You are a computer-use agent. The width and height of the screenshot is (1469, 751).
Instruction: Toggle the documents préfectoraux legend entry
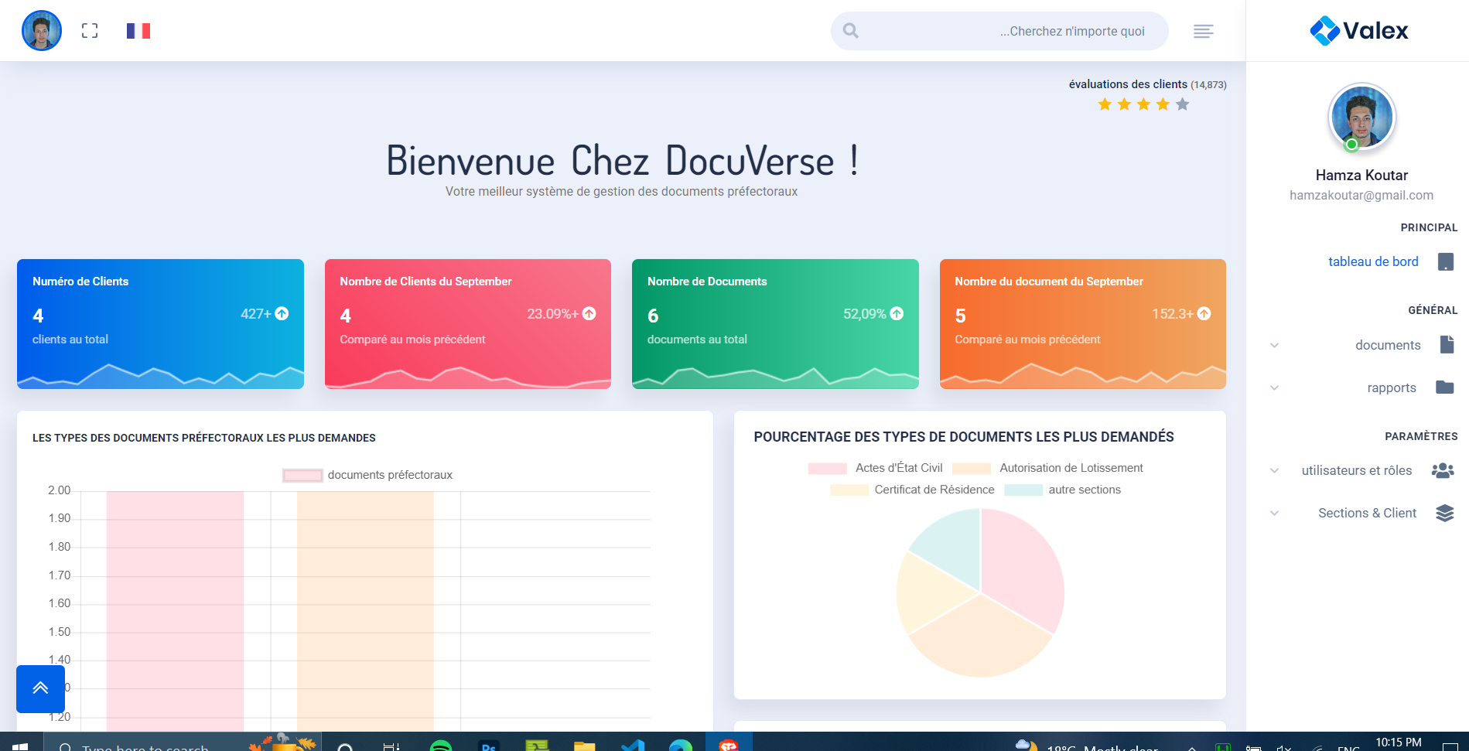tap(366, 474)
